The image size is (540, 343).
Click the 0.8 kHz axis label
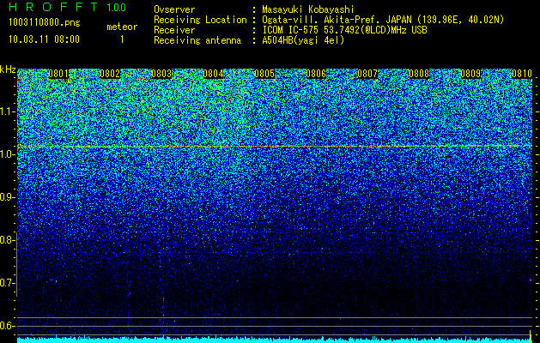pos(7,240)
